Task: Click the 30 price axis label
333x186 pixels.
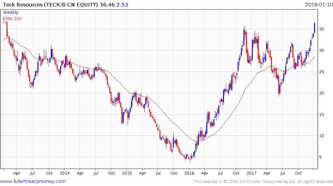Action: [x=321, y=51]
